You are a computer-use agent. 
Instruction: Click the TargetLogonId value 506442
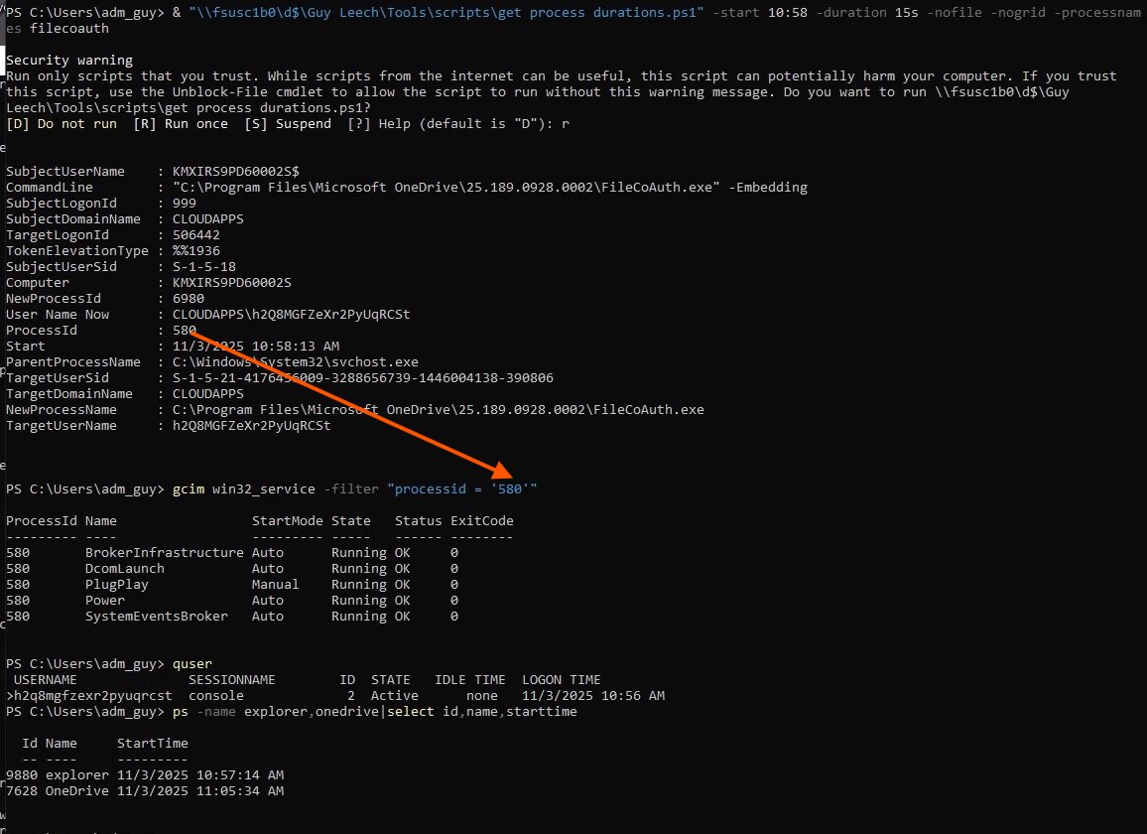tap(196, 235)
